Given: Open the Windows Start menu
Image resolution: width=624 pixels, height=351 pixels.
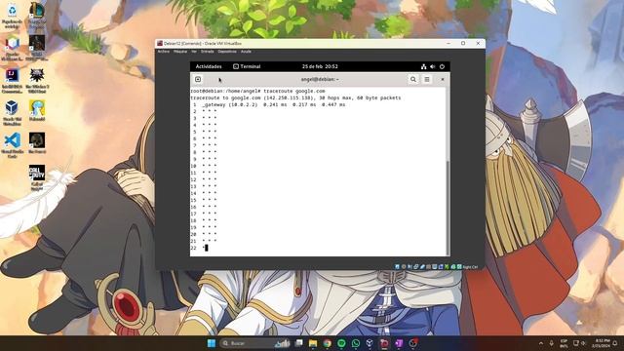Looking at the screenshot, I should 211,343.
